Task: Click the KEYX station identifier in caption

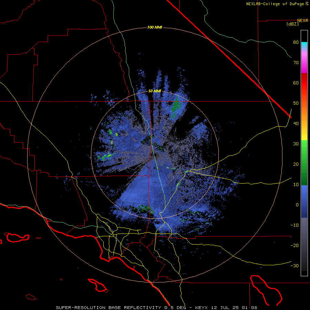Action: pos(203,308)
